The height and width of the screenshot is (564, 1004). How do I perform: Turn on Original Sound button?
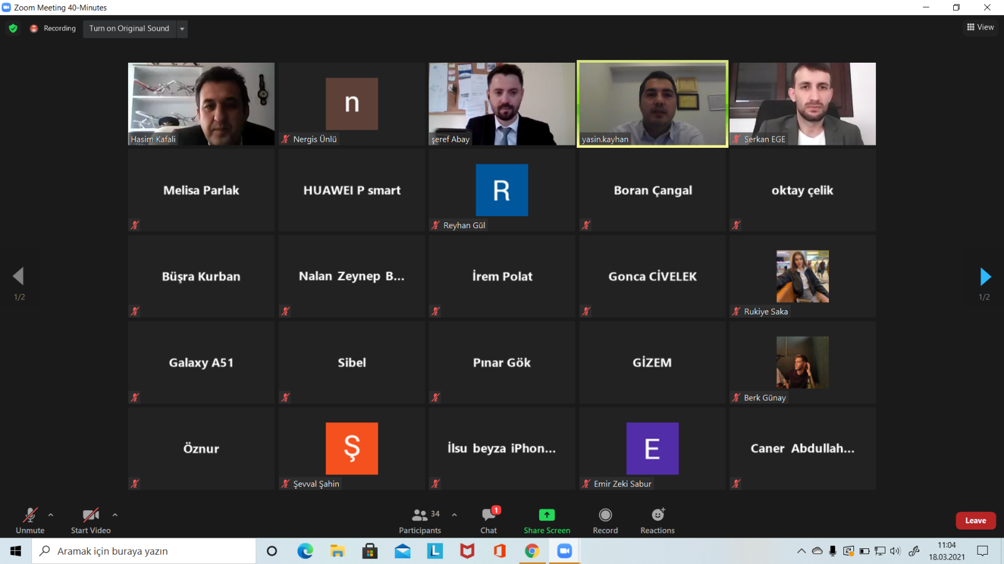[x=129, y=28]
